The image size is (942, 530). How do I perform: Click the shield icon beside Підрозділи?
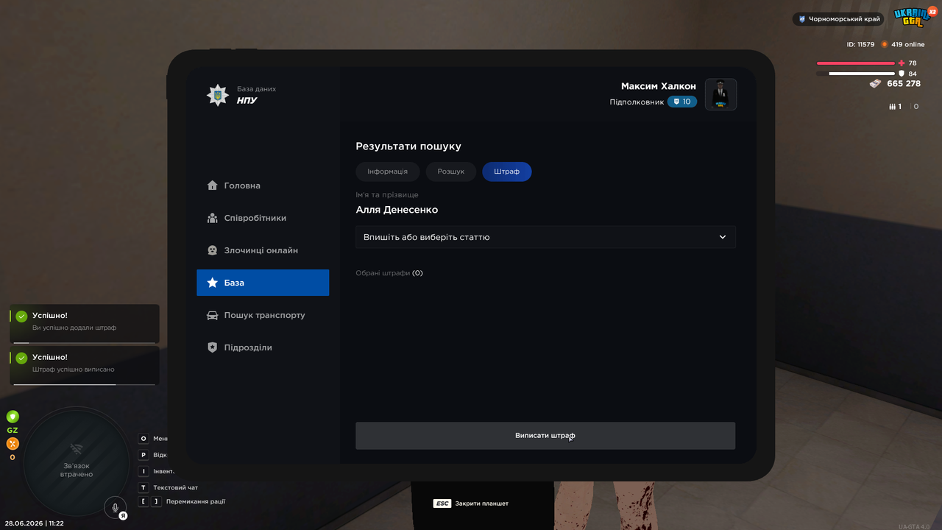click(x=212, y=347)
